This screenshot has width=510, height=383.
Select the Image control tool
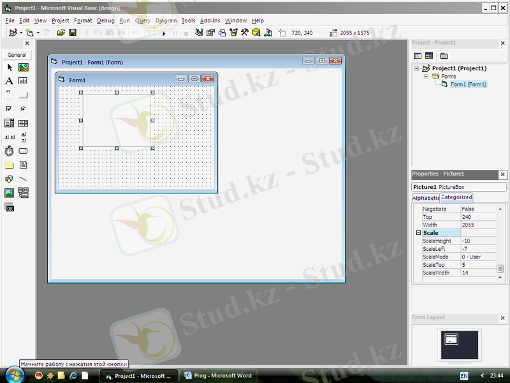[x=10, y=193]
